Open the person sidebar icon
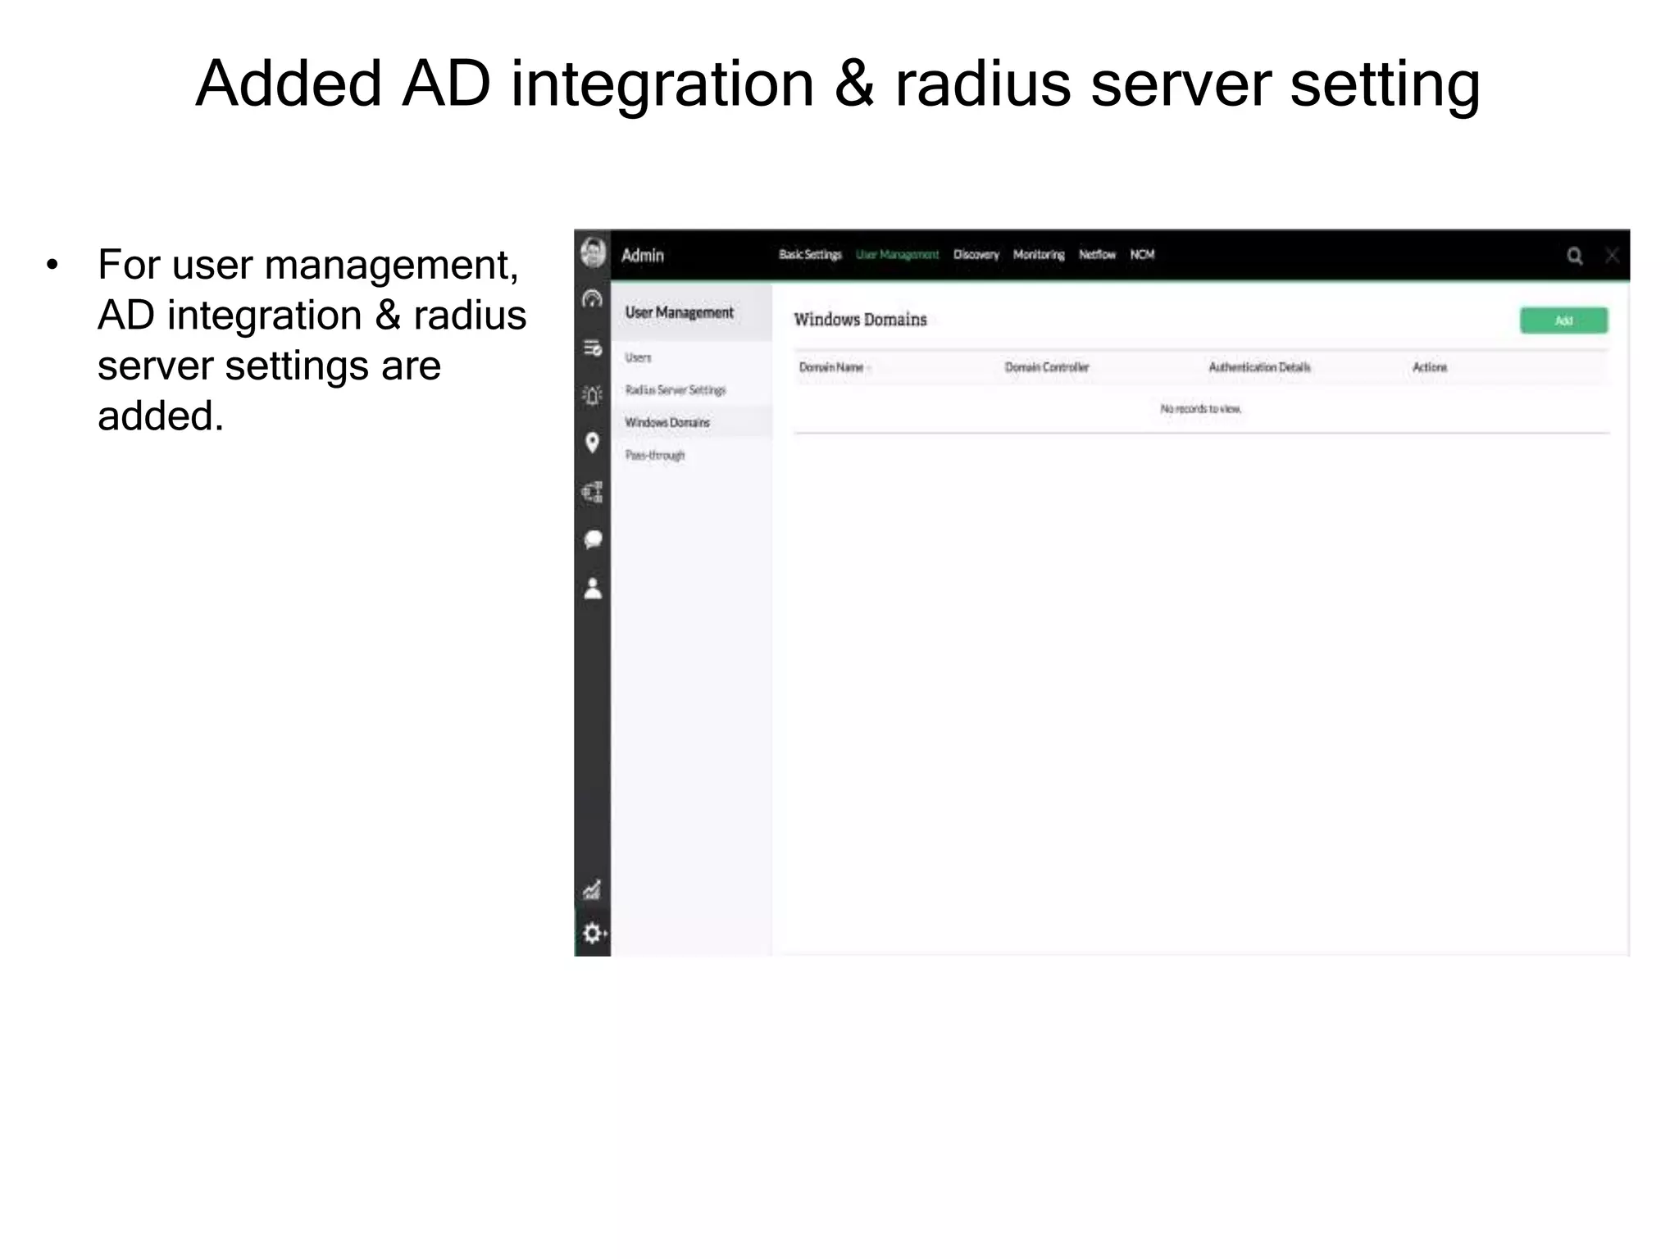The width and height of the screenshot is (1679, 1259). pyautogui.click(x=593, y=589)
